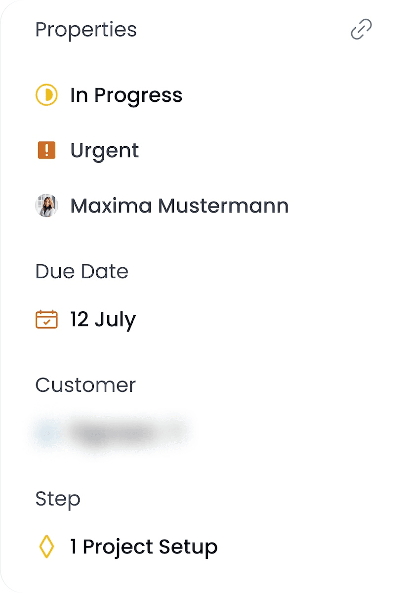Click the checkmark inside the calendar icon
This screenshot has width=408, height=593.
[47, 321]
